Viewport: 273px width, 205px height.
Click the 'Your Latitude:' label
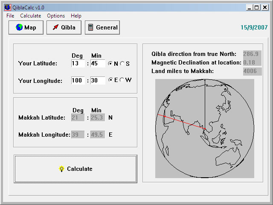pos(38,63)
